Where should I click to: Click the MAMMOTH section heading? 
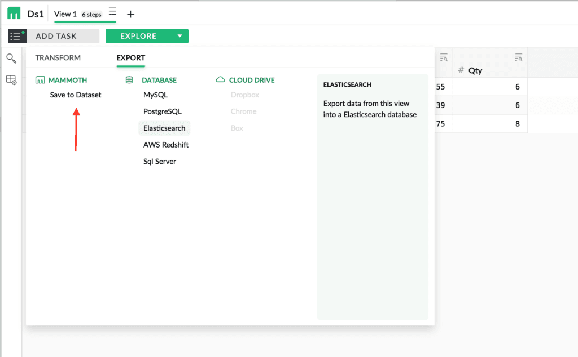[x=68, y=80]
